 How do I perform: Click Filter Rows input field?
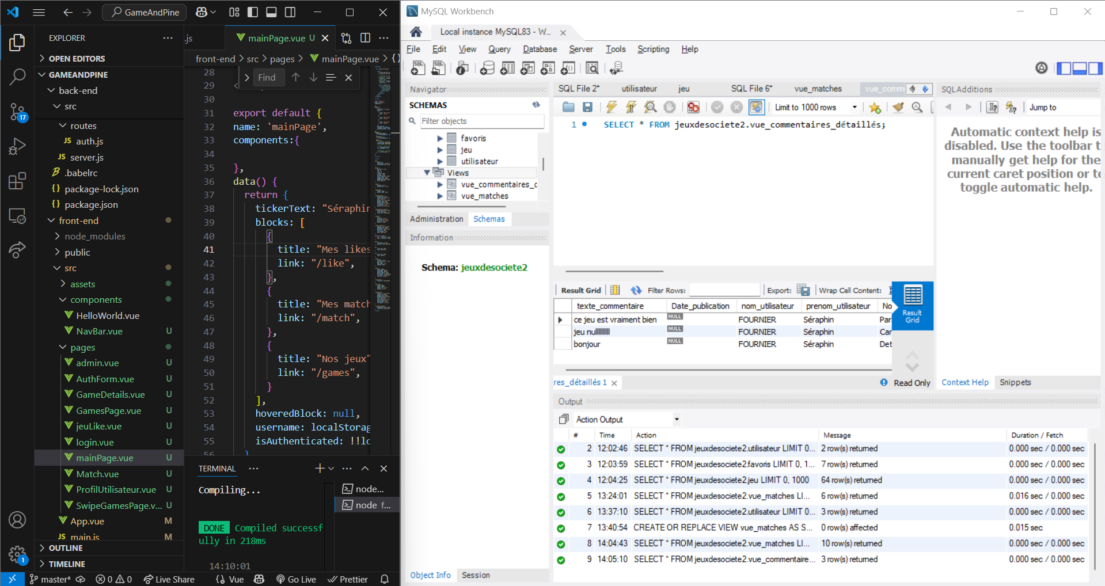724,290
